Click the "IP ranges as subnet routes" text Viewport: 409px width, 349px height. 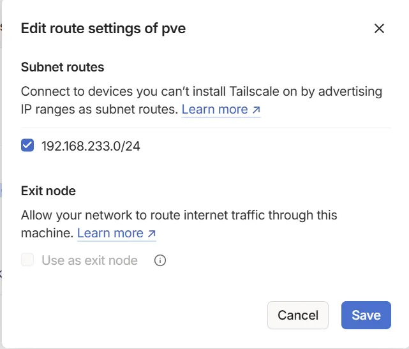(99, 109)
